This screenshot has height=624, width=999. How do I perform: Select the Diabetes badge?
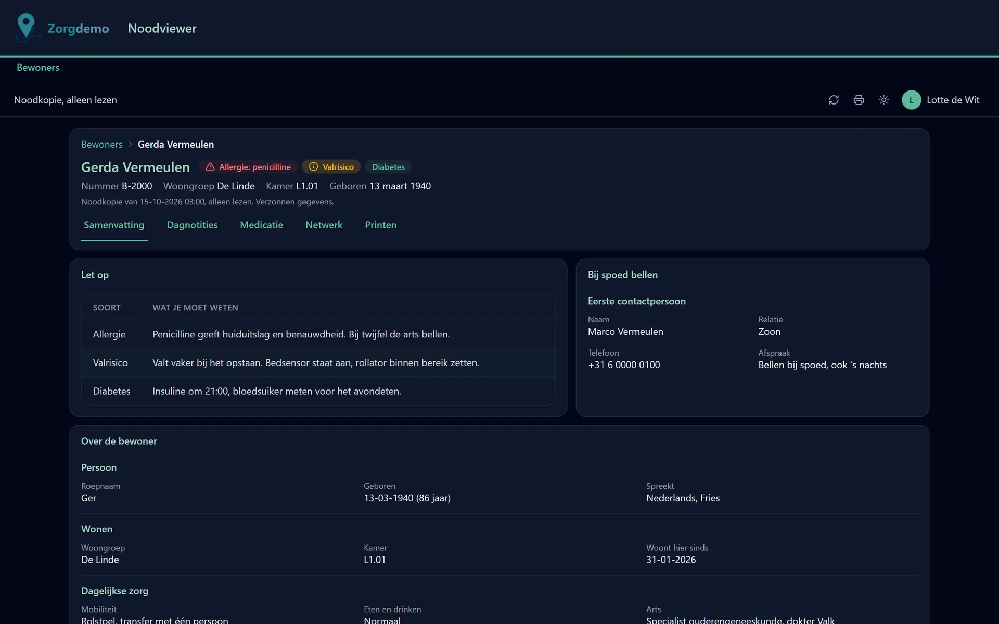point(388,167)
